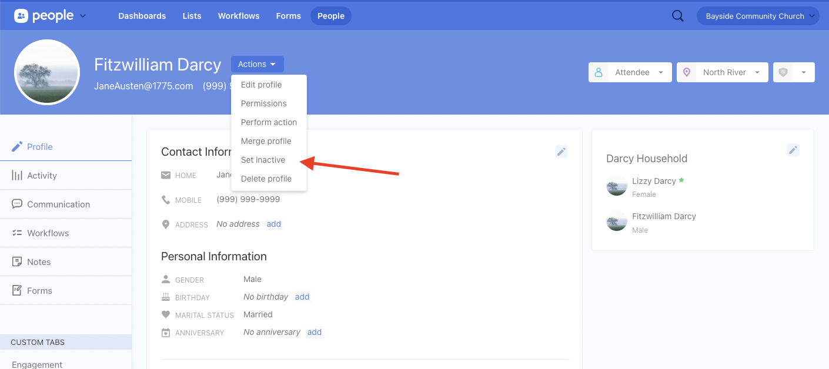Choose Delete profile in Actions menu
This screenshot has height=369, width=829.
click(266, 179)
